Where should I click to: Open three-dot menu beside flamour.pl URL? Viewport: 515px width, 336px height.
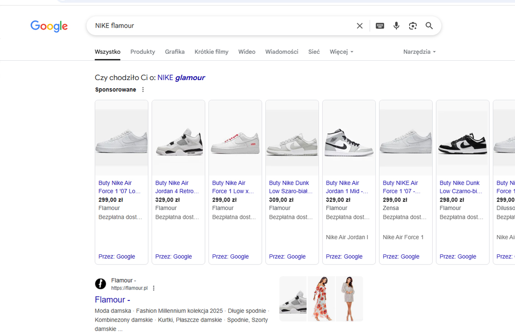pyautogui.click(x=154, y=288)
